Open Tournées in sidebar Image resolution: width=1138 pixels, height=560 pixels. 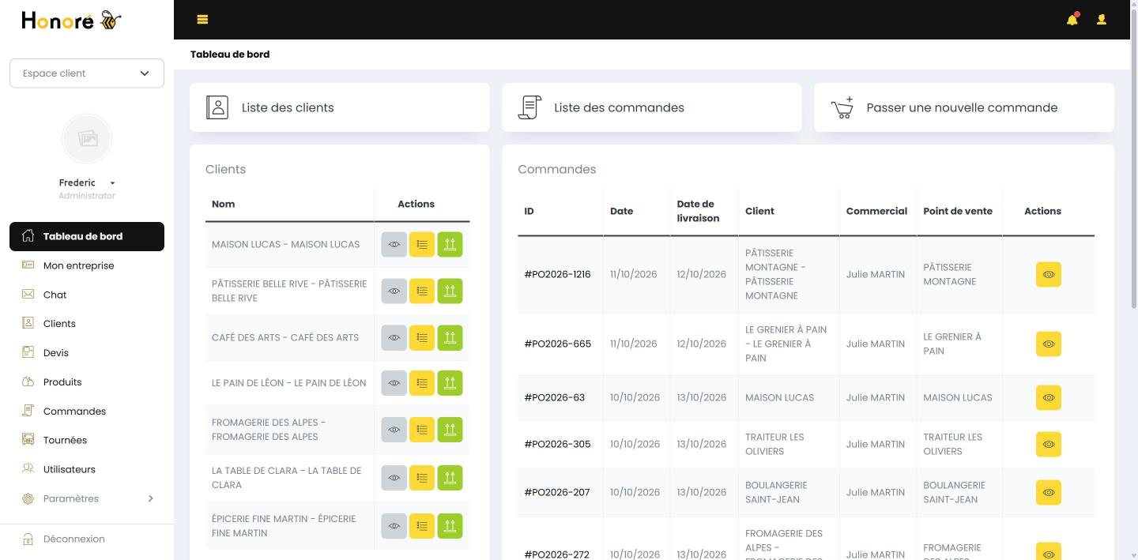point(87,440)
